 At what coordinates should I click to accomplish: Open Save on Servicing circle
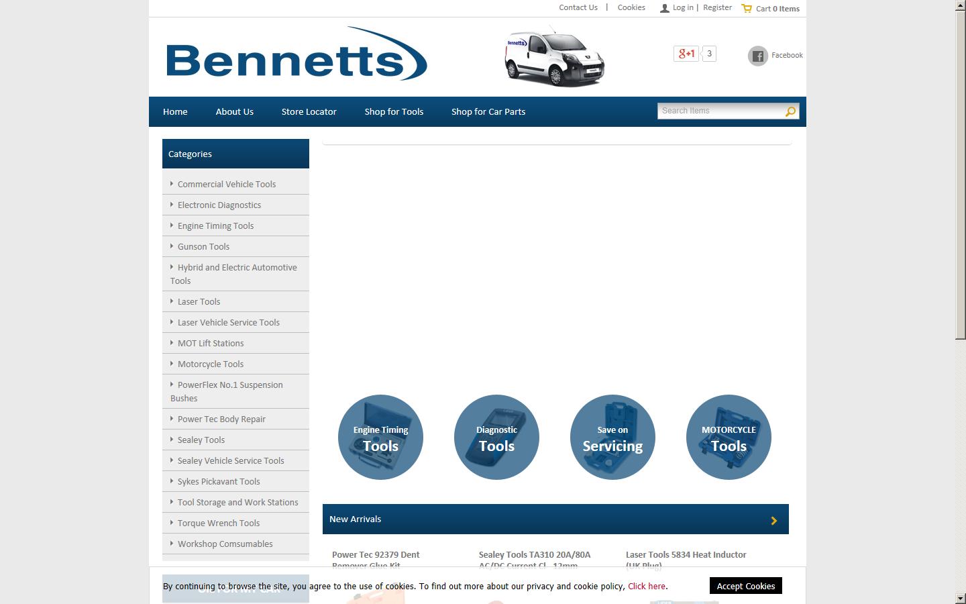pos(612,437)
